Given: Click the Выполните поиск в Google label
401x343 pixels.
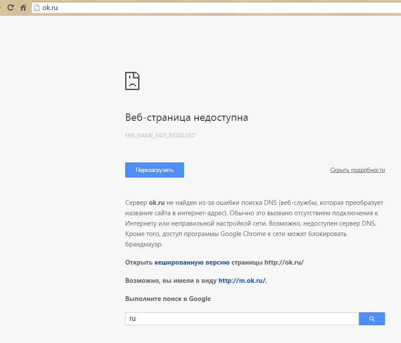Looking at the screenshot, I should 168,299.
